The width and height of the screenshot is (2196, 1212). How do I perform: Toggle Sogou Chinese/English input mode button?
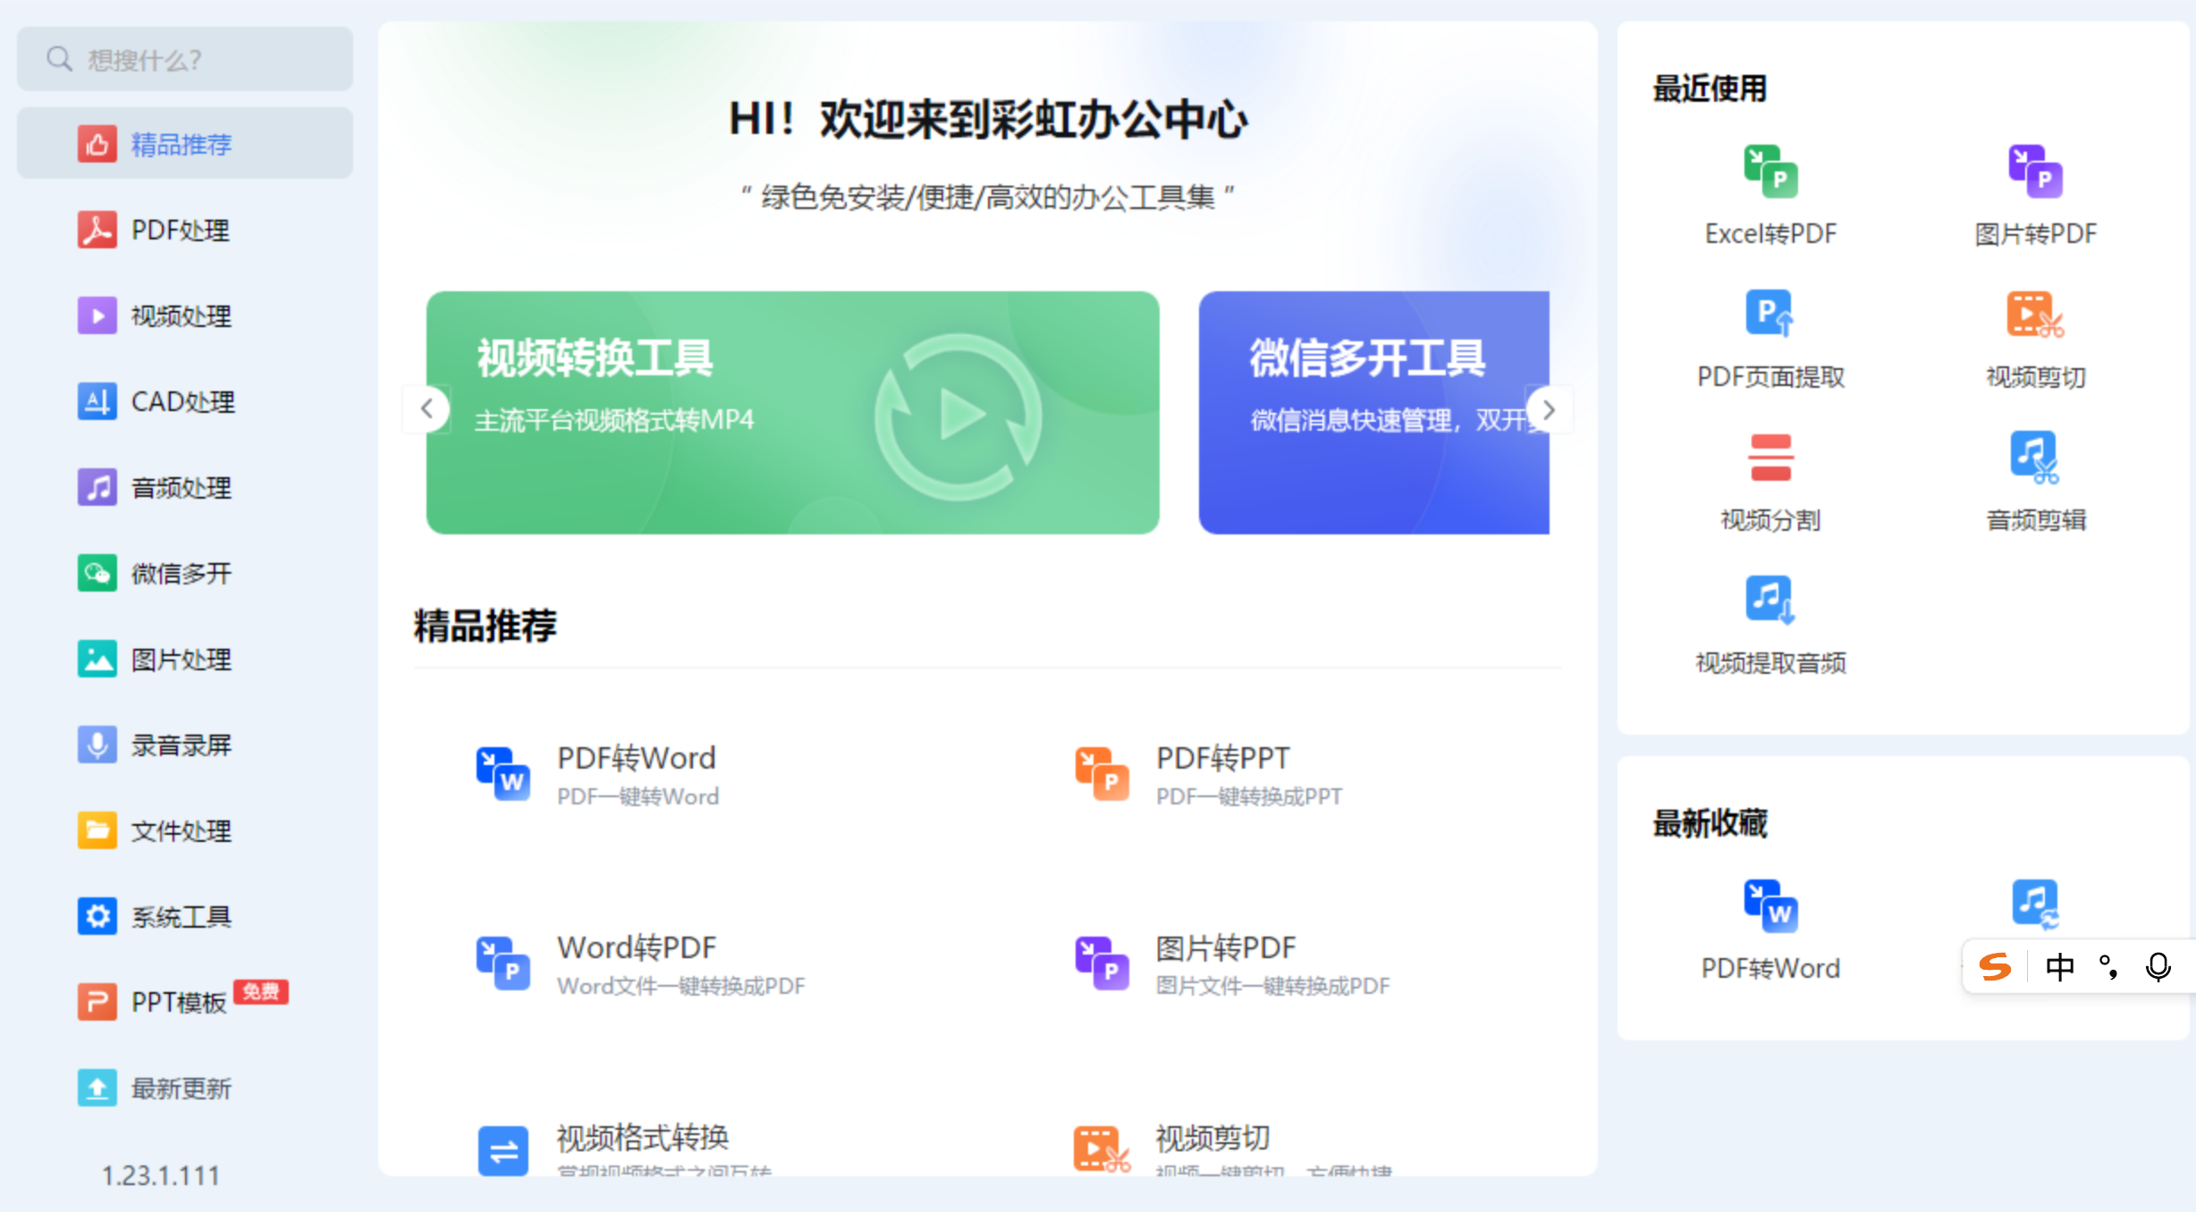[x=2059, y=967]
